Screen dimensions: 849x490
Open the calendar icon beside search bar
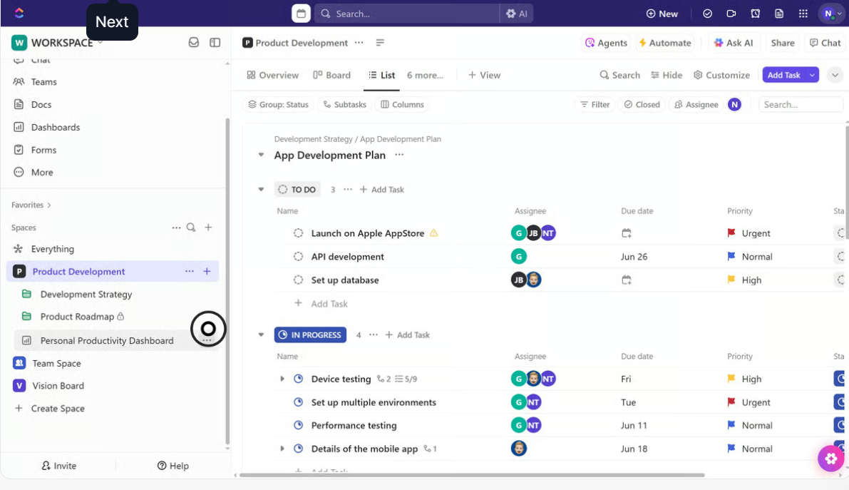pyautogui.click(x=301, y=14)
